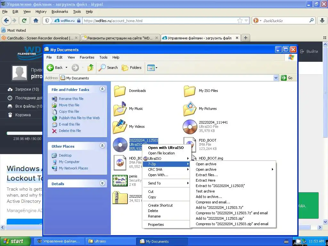Open the browser downloads arrow button
The image size is (328, 246).
point(322,20)
